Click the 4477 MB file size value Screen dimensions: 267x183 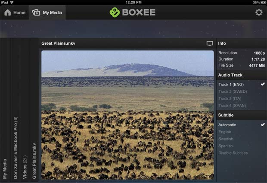pos(257,65)
